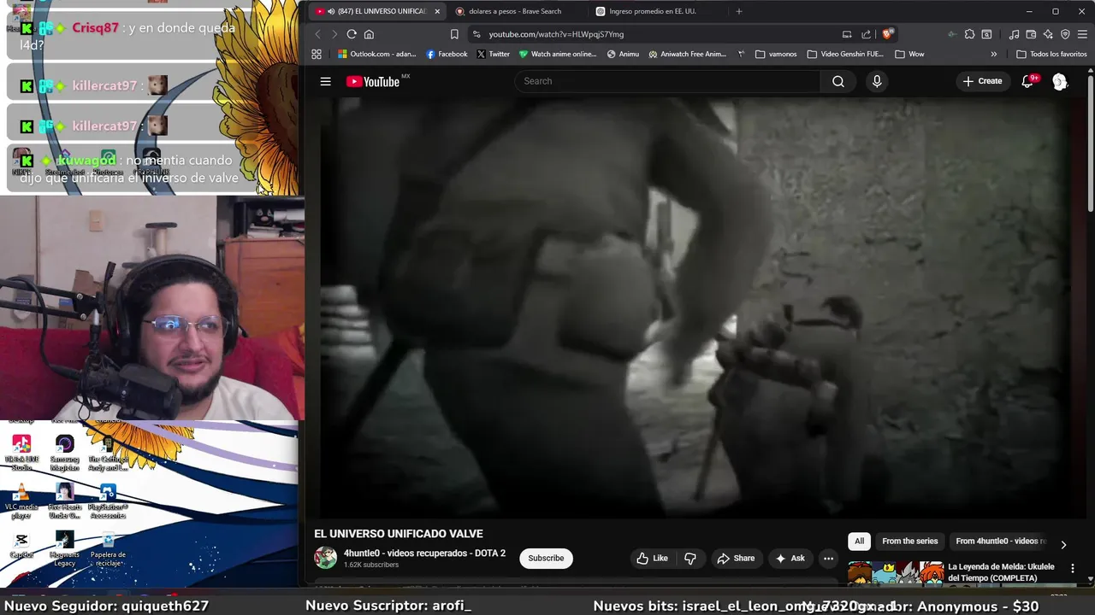1095x615 pixels.
Task: Open the Aniwatch Free Anime bookmark
Action: click(x=687, y=54)
